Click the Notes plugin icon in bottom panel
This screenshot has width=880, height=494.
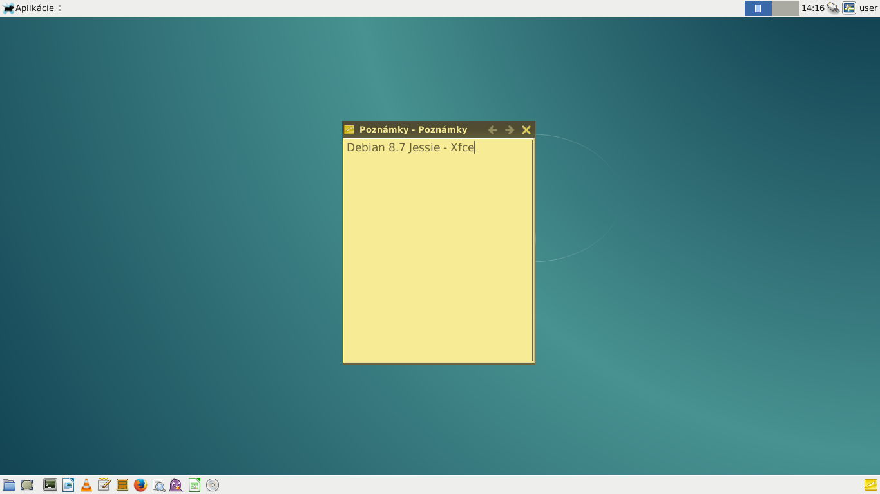point(870,485)
